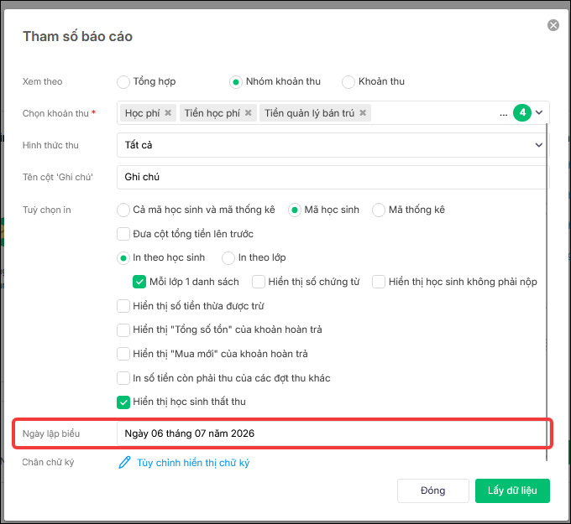Open Tùy chỉnh hiển thị chữ ký link

tap(193, 463)
